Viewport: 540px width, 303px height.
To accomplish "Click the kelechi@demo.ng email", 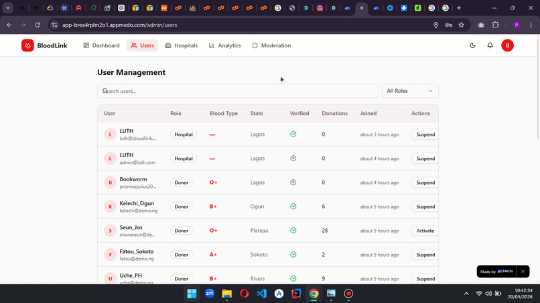I will (x=139, y=211).
